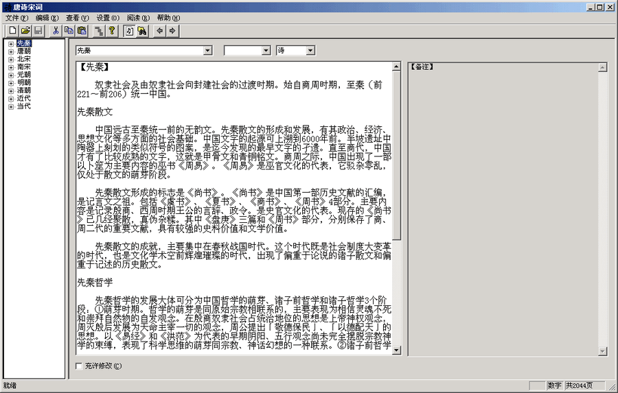Select 当代 in the dynasty tree
The image size is (618, 393).
coord(23,106)
